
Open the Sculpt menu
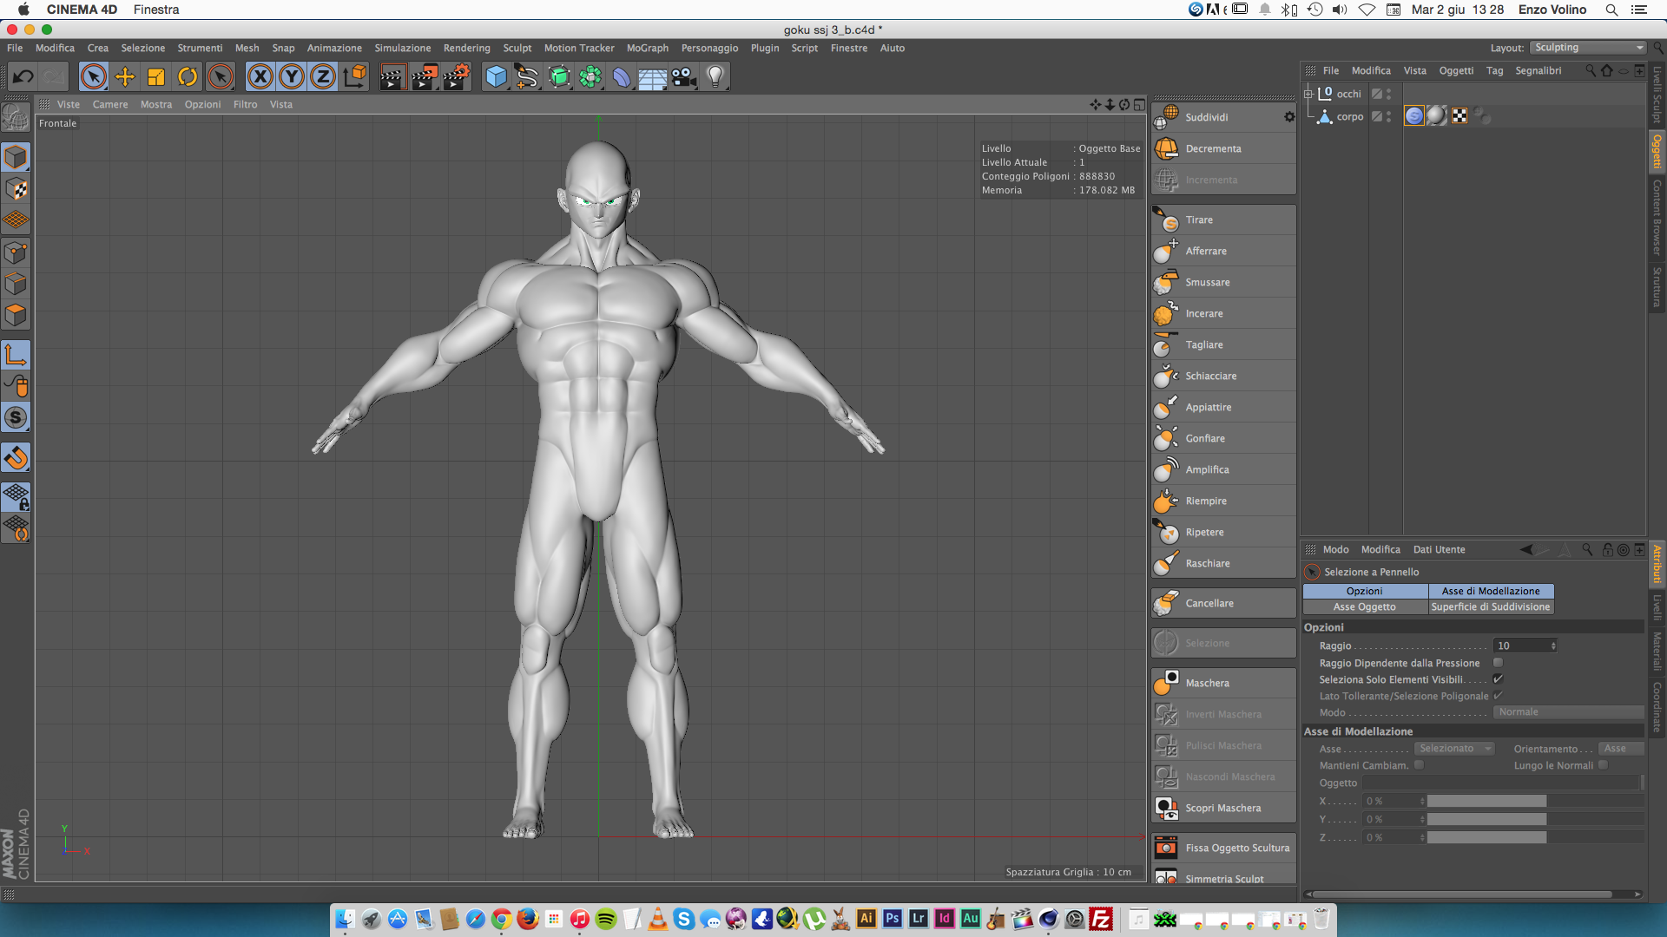[517, 49]
